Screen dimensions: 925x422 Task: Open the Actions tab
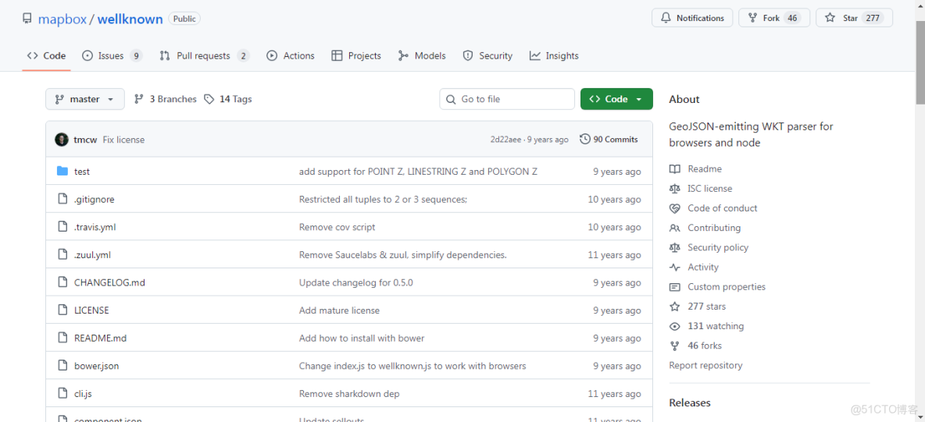(x=291, y=56)
